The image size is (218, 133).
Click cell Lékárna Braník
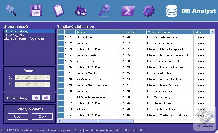(97, 55)
